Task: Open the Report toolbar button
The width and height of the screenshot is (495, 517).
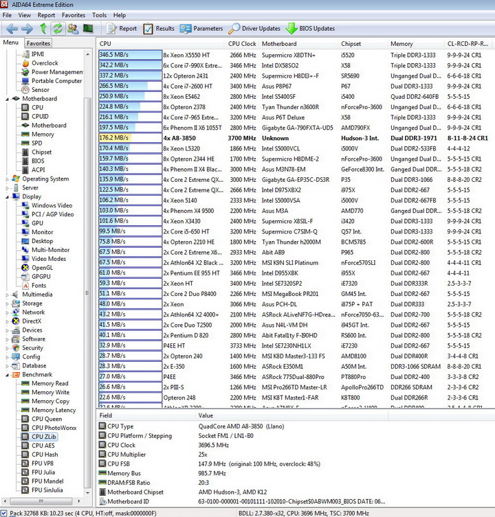Action: click(x=121, y=29)
